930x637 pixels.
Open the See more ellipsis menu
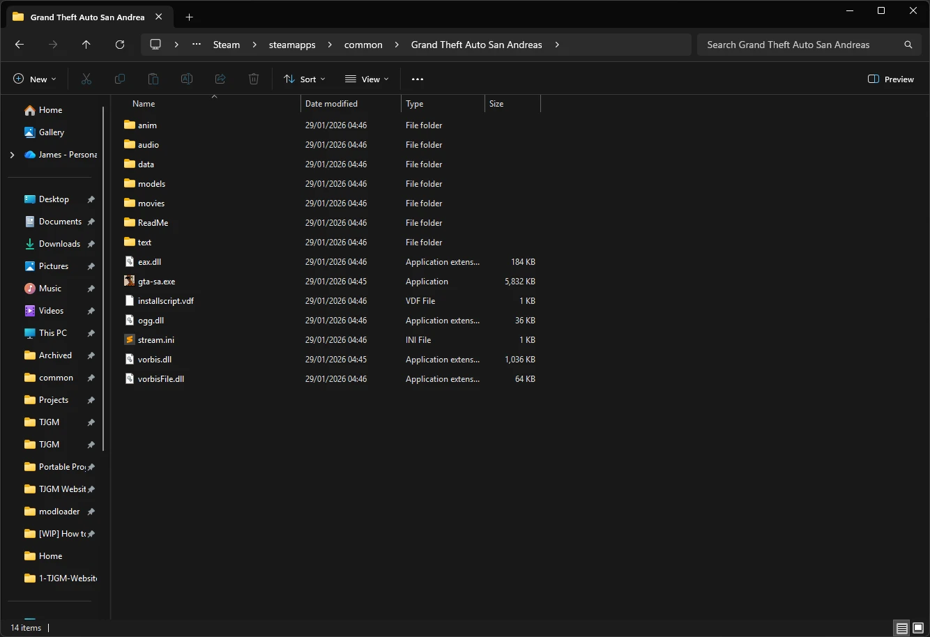click(x=418, y=79)
